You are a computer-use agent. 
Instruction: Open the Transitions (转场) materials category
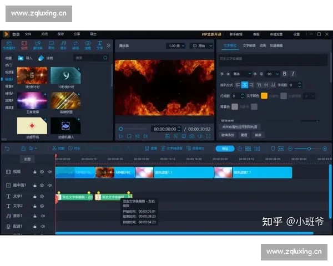coord(75,45)
